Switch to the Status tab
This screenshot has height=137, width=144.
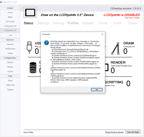coord(28,23)
